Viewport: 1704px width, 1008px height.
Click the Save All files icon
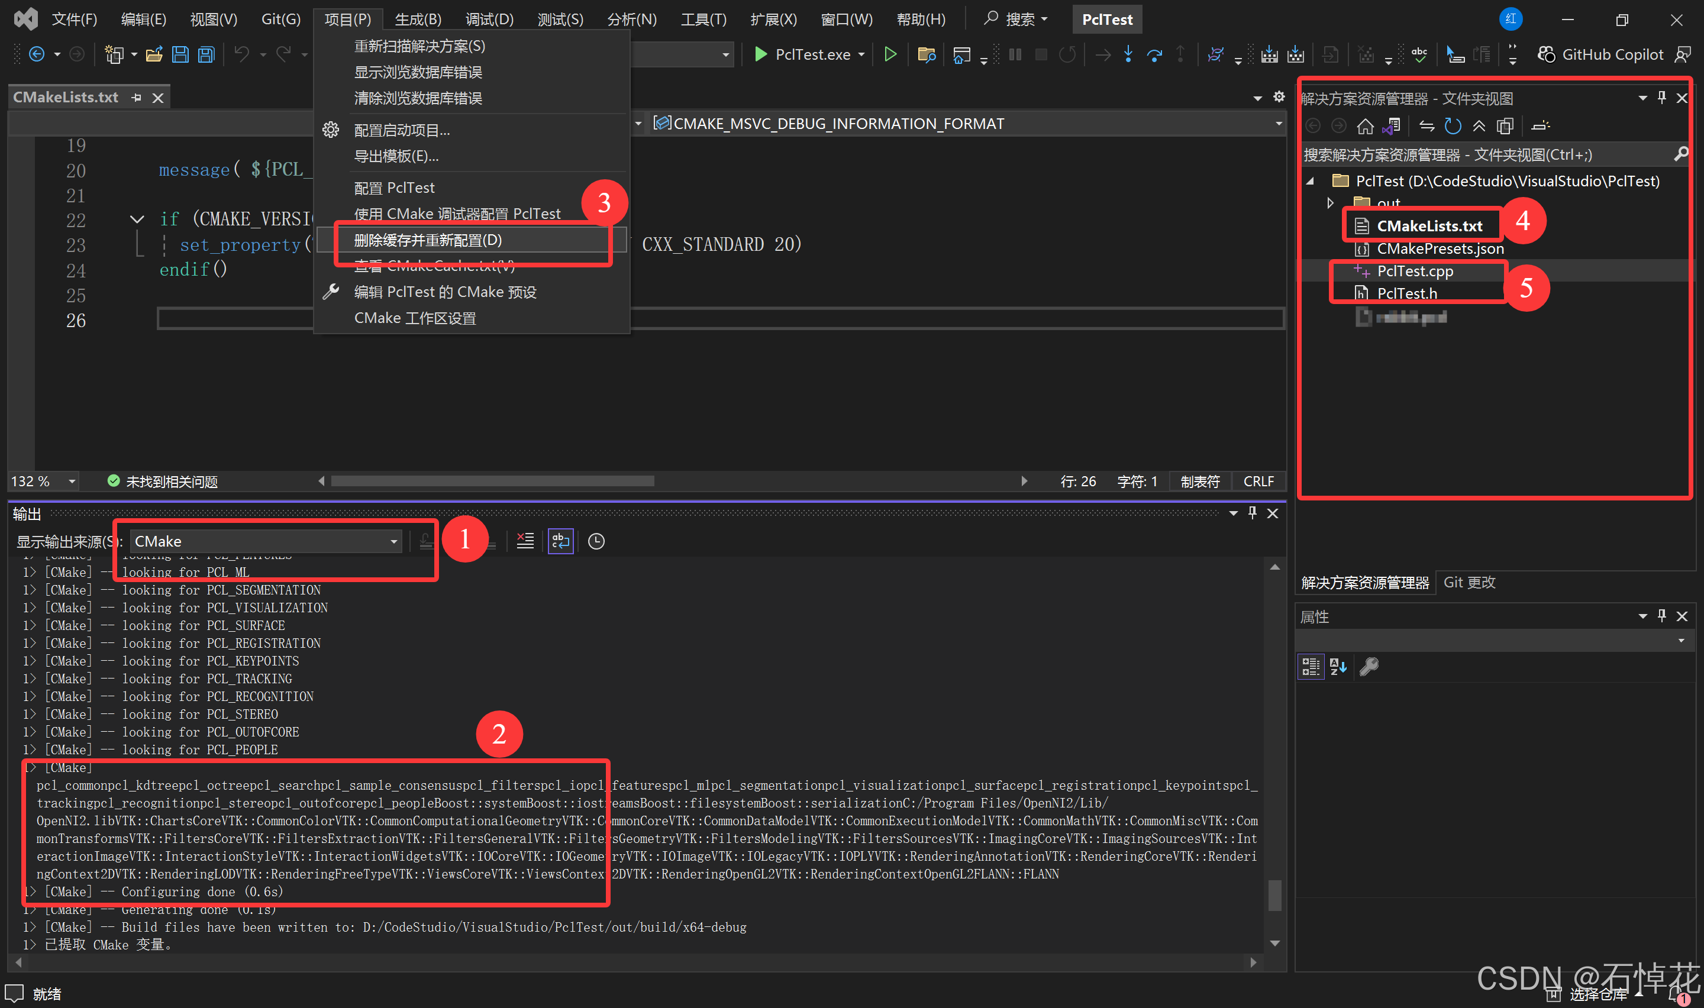[x=206, y=54]
